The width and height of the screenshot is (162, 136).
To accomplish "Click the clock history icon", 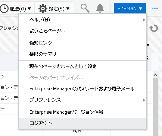I will (x=4, y=9).
